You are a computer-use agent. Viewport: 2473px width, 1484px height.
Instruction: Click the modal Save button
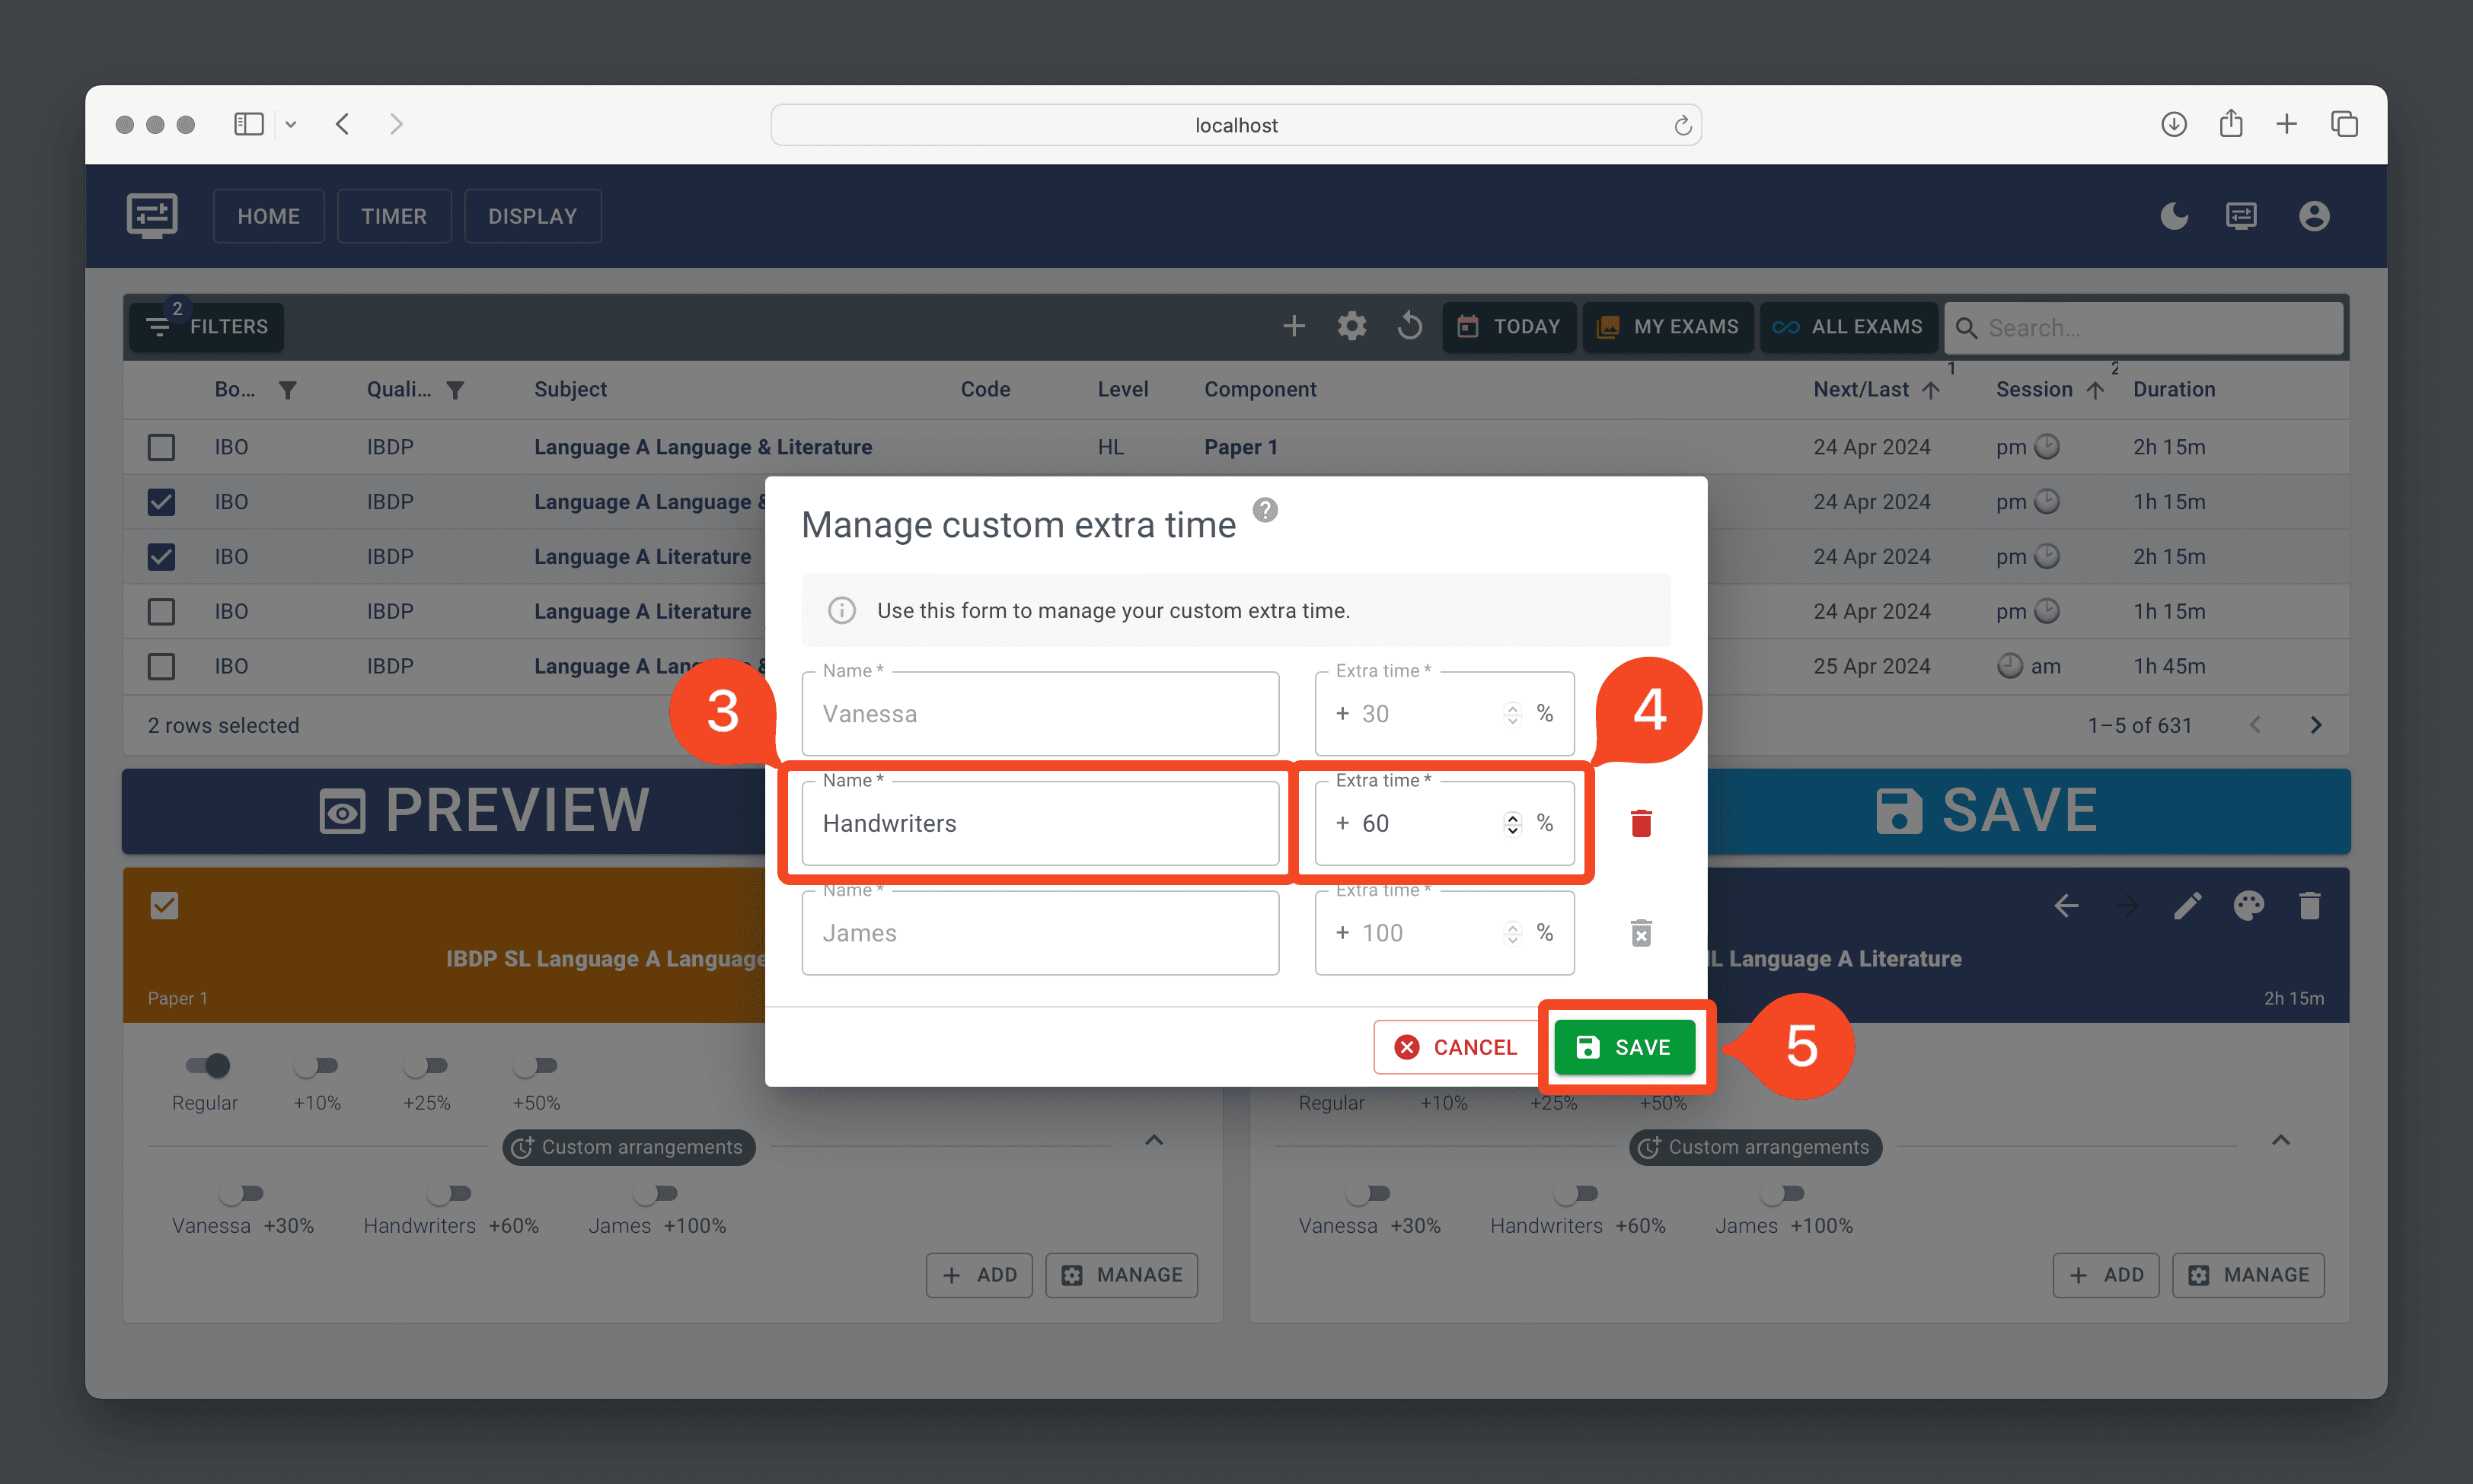[x=1622, y=1046]
